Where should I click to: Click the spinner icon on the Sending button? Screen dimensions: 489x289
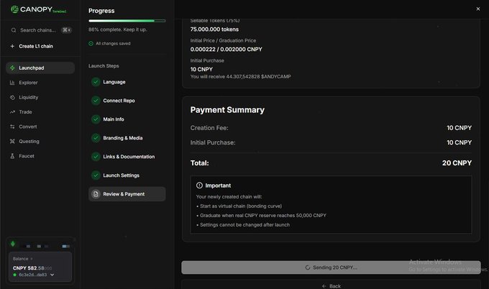(x=308, y=267)
